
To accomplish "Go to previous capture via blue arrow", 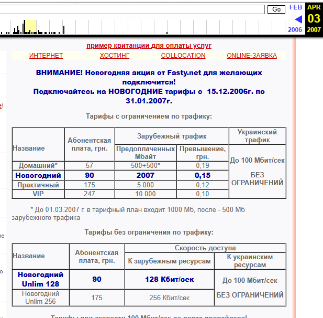I will point(298,19).
